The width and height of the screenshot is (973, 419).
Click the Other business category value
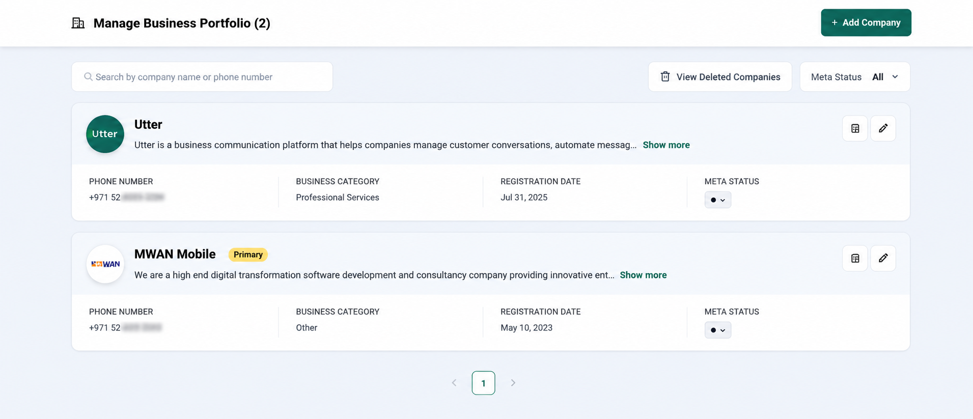(307, 328)
